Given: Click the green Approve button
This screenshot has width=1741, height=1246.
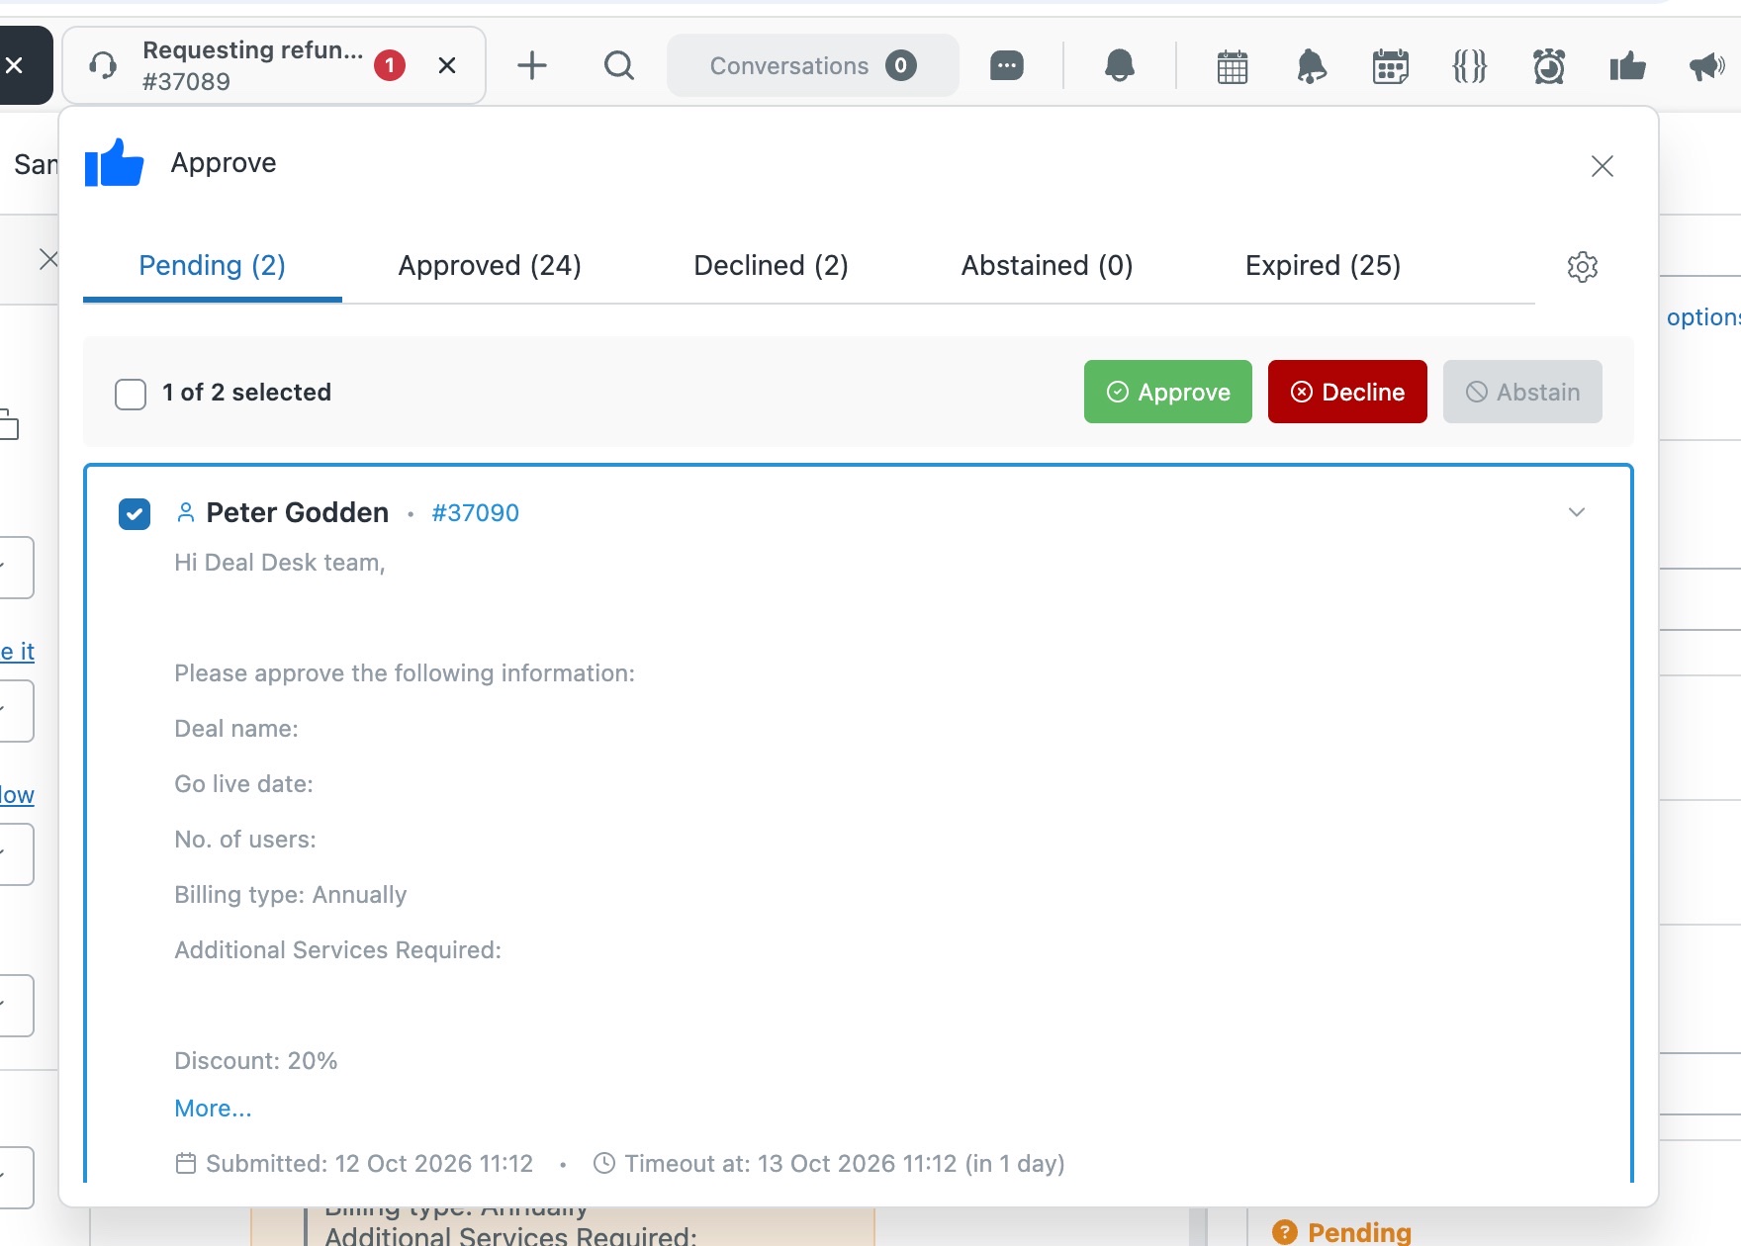Looking at the screenshot, I should click(x=1168, y=392).
